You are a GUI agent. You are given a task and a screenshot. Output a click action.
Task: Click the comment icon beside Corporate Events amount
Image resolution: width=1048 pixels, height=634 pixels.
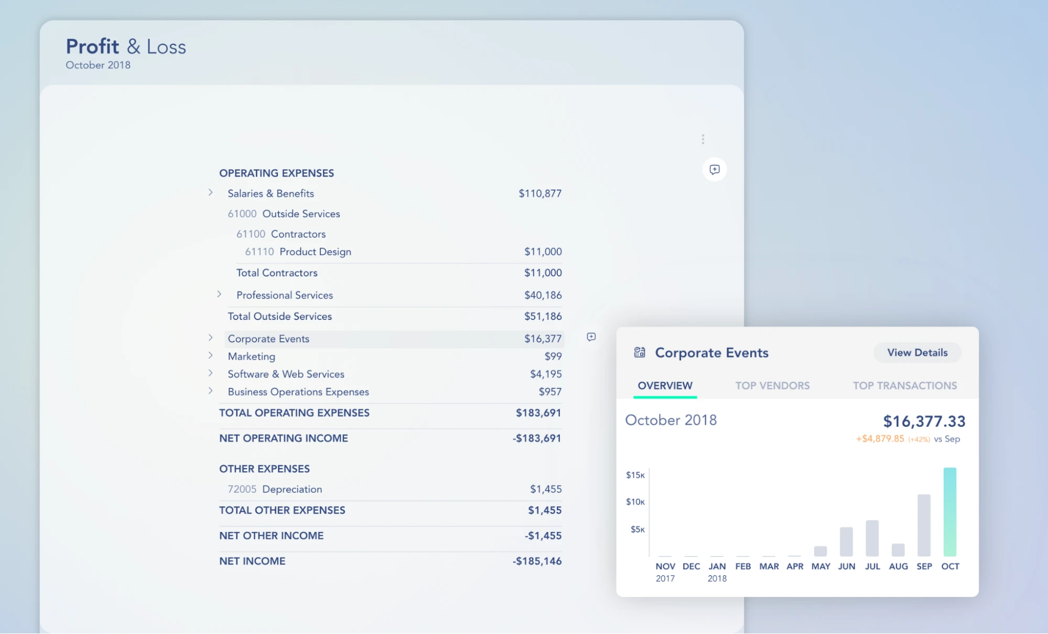591,337
